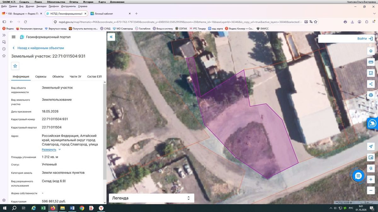The image size is (378, 212).
Task: Select the area search tool on map
Action: tap(371, 73)
